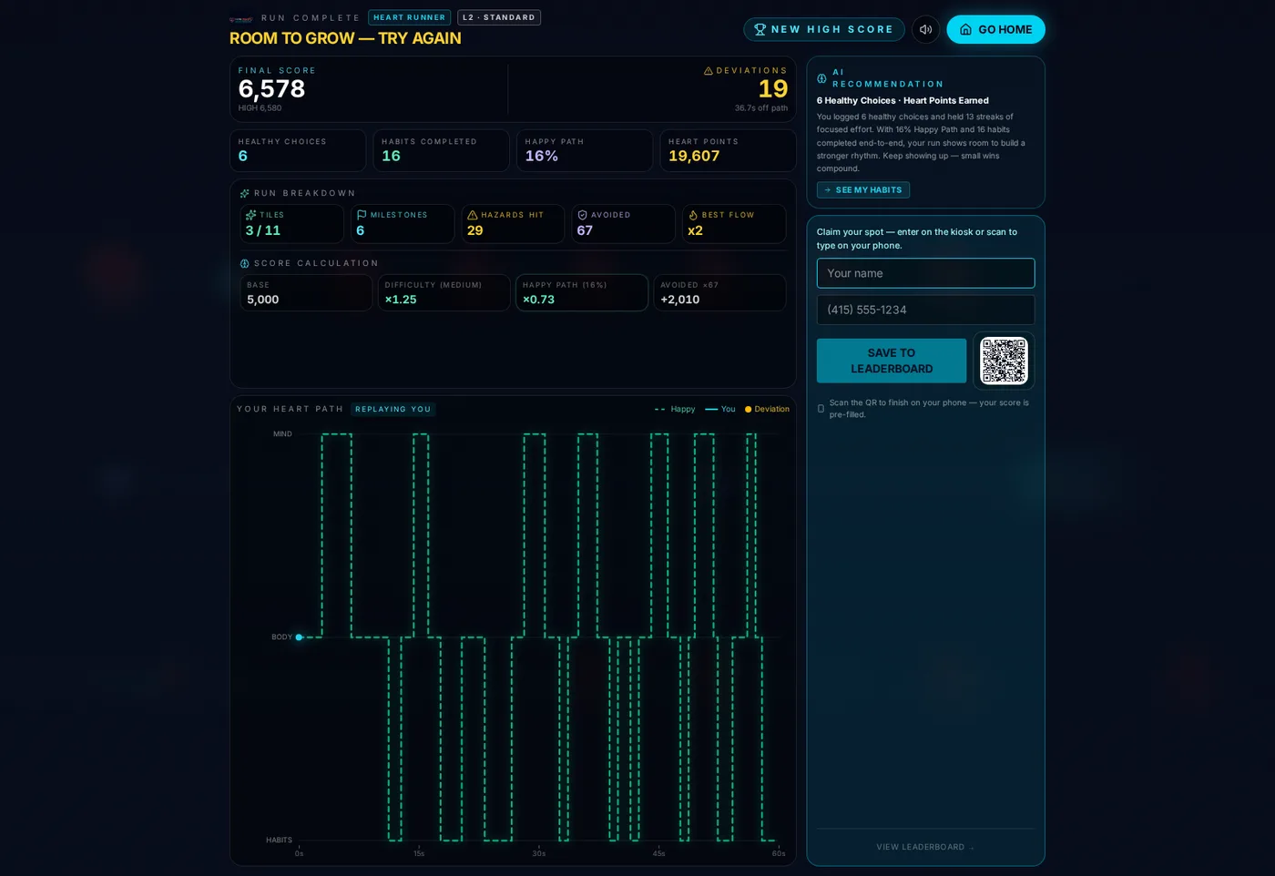1275x876 pixels.
Task: Click the Deviation legend entry
Action: tap(767, 409)
